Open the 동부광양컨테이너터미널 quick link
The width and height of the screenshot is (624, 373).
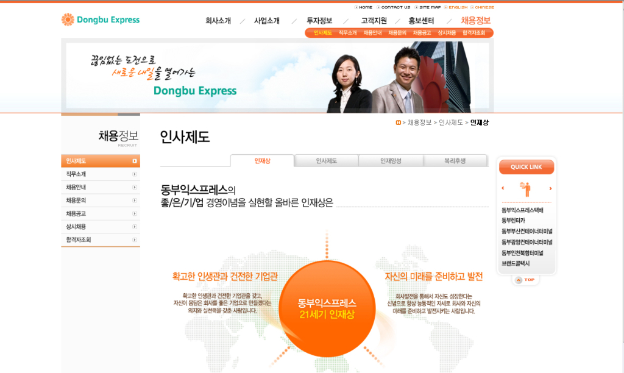pos(527,241)
